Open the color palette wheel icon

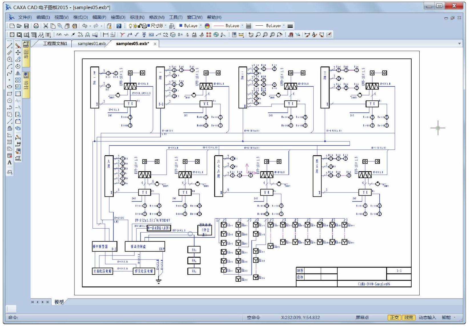click(207, 26)
